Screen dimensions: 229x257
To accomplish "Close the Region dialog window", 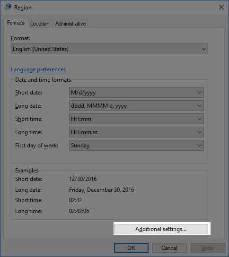I will 221,7.
